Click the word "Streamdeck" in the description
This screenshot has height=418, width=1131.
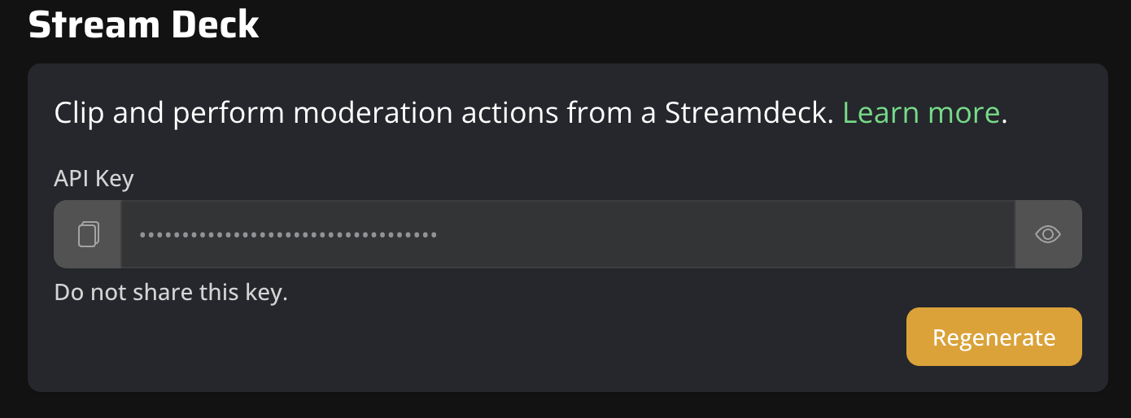pyautogui.click(x=749, y=113)
